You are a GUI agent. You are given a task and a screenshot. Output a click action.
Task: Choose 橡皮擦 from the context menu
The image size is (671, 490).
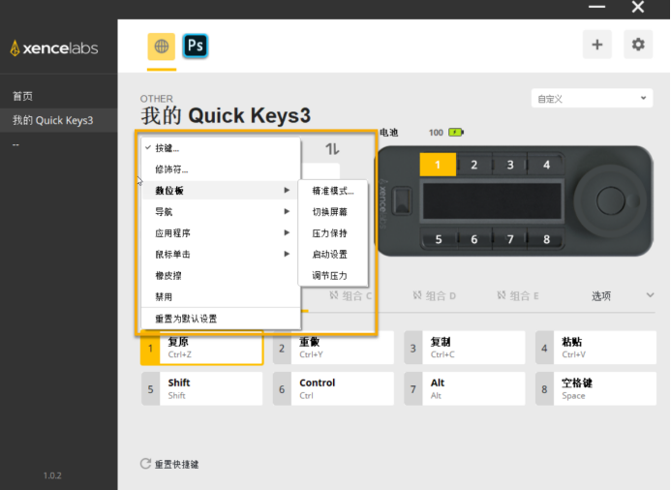click(x=221, y=276)
